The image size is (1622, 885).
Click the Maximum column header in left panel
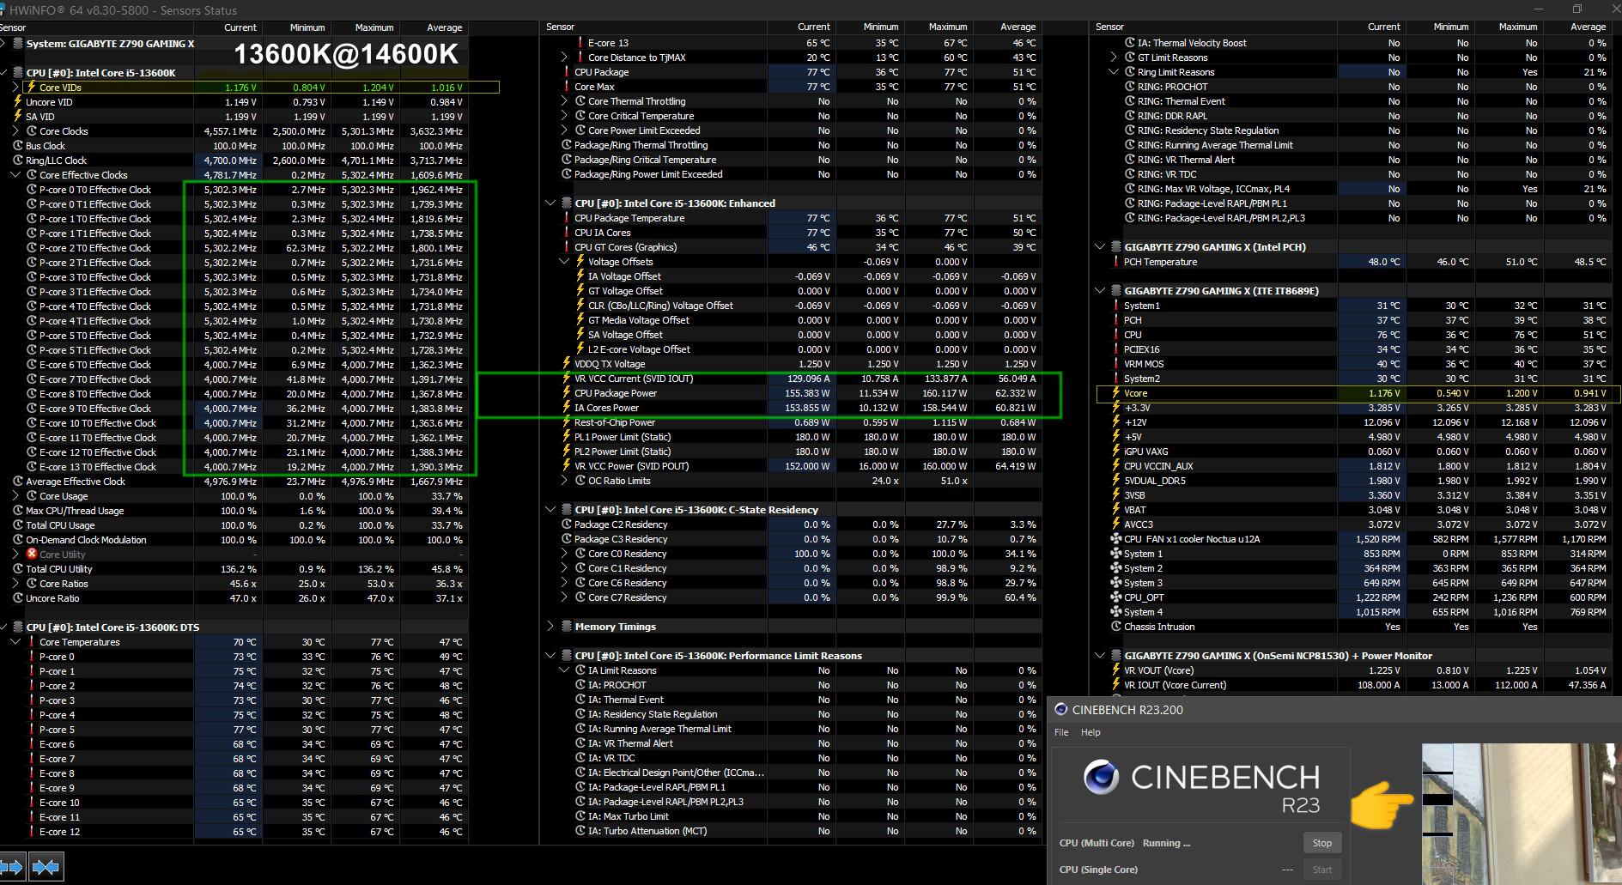tap(374, 27)
